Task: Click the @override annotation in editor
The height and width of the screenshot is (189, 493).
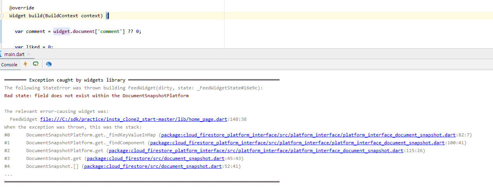Action: click(x=22, y=8)
